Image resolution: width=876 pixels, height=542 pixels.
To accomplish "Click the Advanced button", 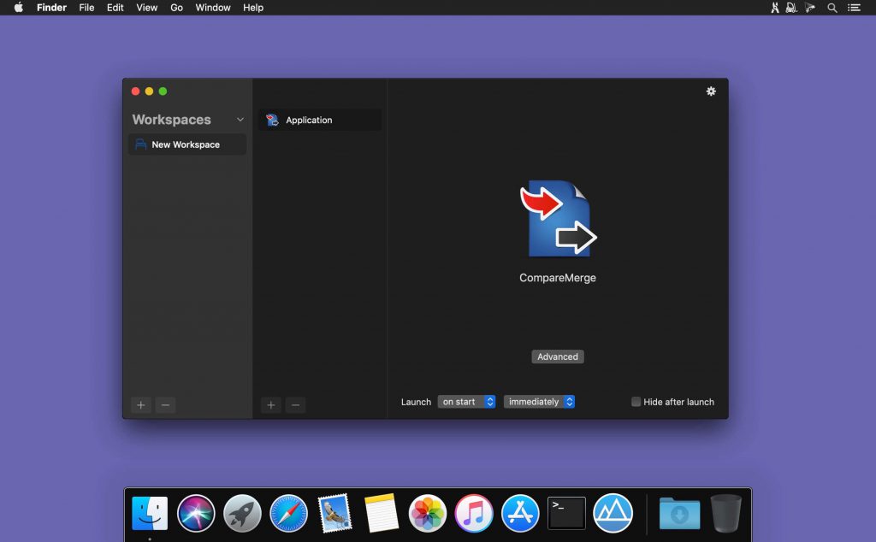I will tap(557, 356).
